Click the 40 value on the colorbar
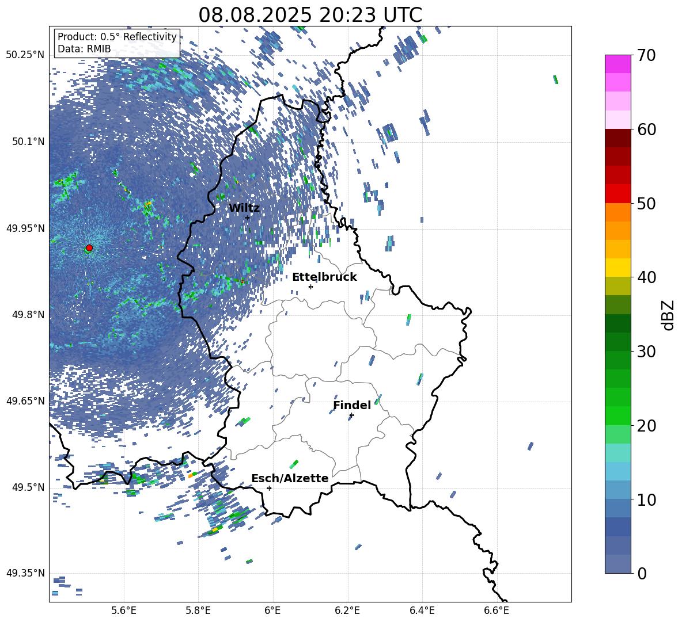The height and width of the screenshot is (622, 682). coord(646,277)
